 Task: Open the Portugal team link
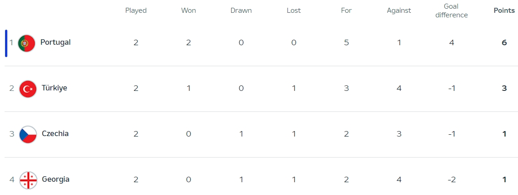pyautogui.click(x=55, y=42)
